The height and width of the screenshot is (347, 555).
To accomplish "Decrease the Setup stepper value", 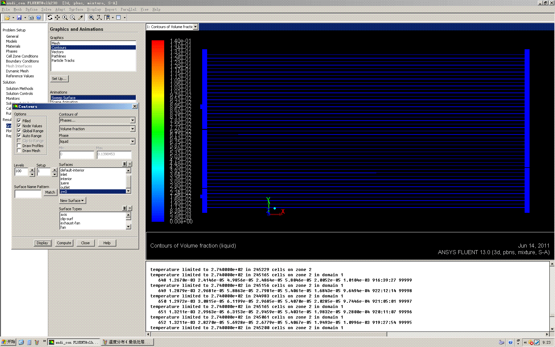I will 55,174.
